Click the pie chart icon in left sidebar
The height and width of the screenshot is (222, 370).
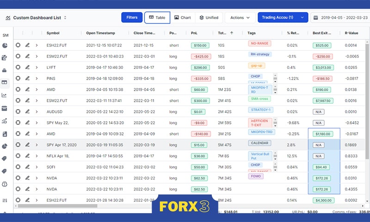pyautogui.click(x=5, y=46)
